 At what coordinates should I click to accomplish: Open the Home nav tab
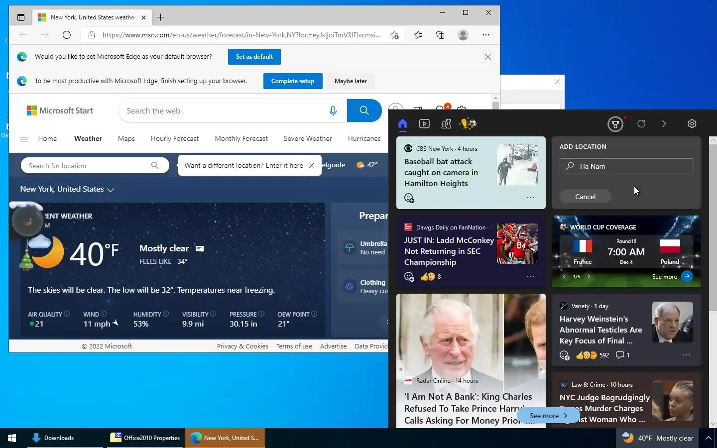pyautogui.click(x=47, y=138)
